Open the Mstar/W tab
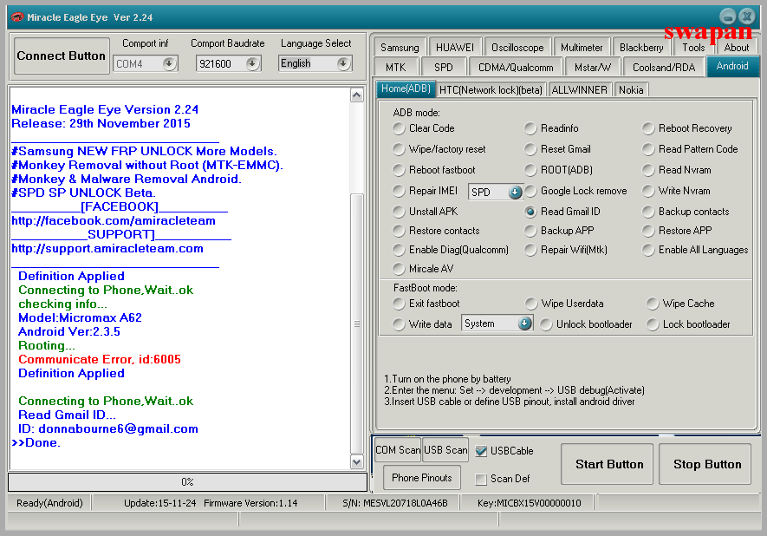 [593, 67]
